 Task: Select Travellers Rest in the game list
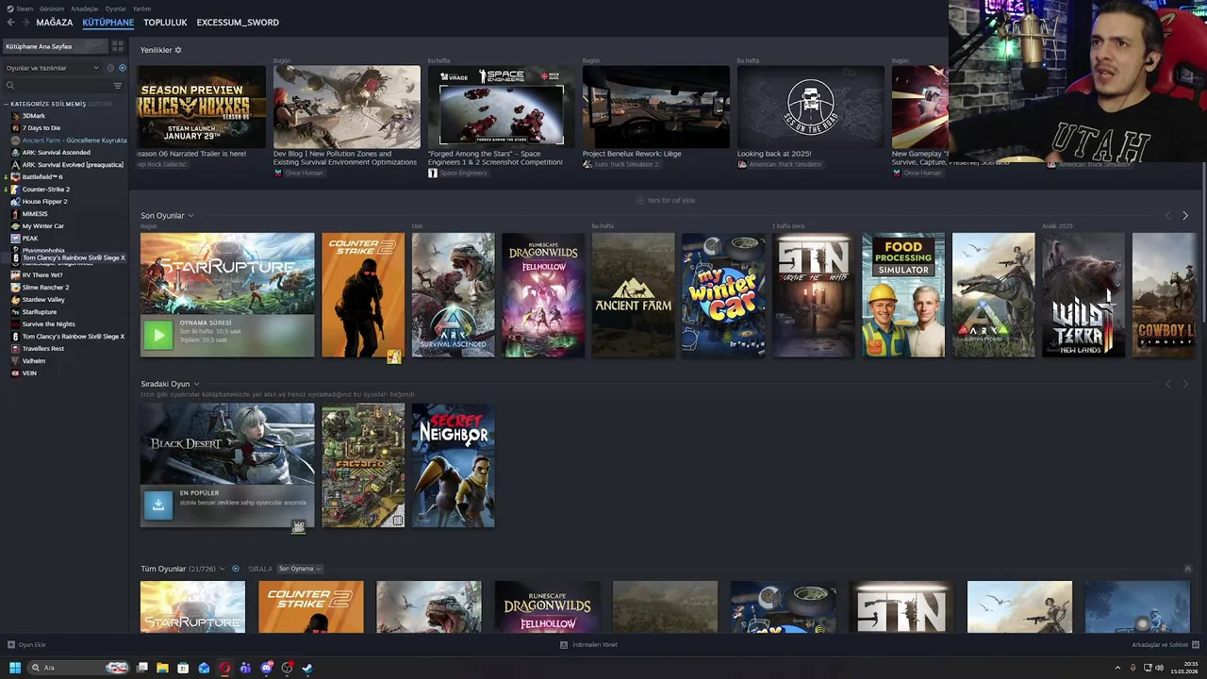point(43,349)
